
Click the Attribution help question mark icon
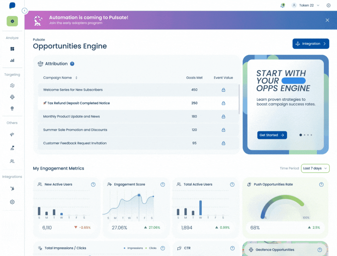[x=72, y=64]
